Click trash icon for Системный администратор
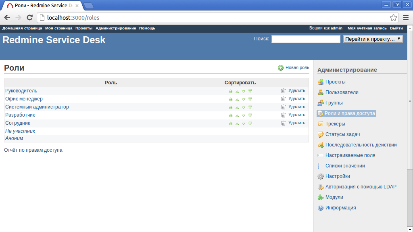 point(283,107)
